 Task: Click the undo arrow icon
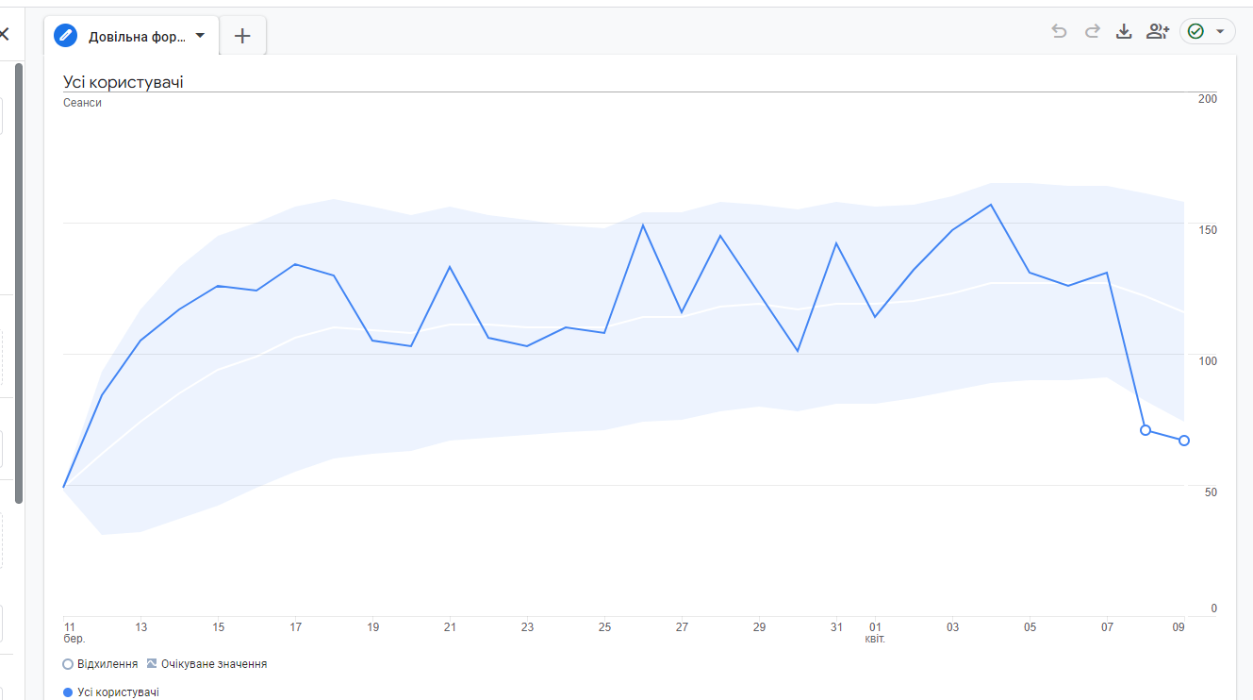click(1059, 31)
